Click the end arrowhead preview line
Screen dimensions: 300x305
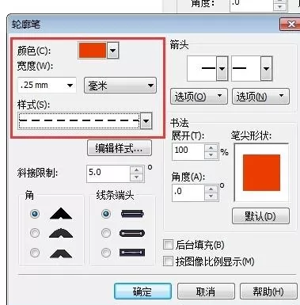(x=246, y=68)
